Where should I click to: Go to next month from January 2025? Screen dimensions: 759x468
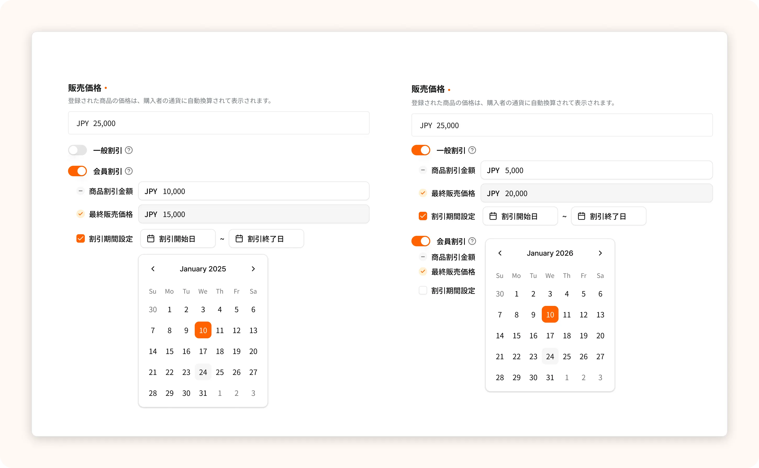click(253, 269)
